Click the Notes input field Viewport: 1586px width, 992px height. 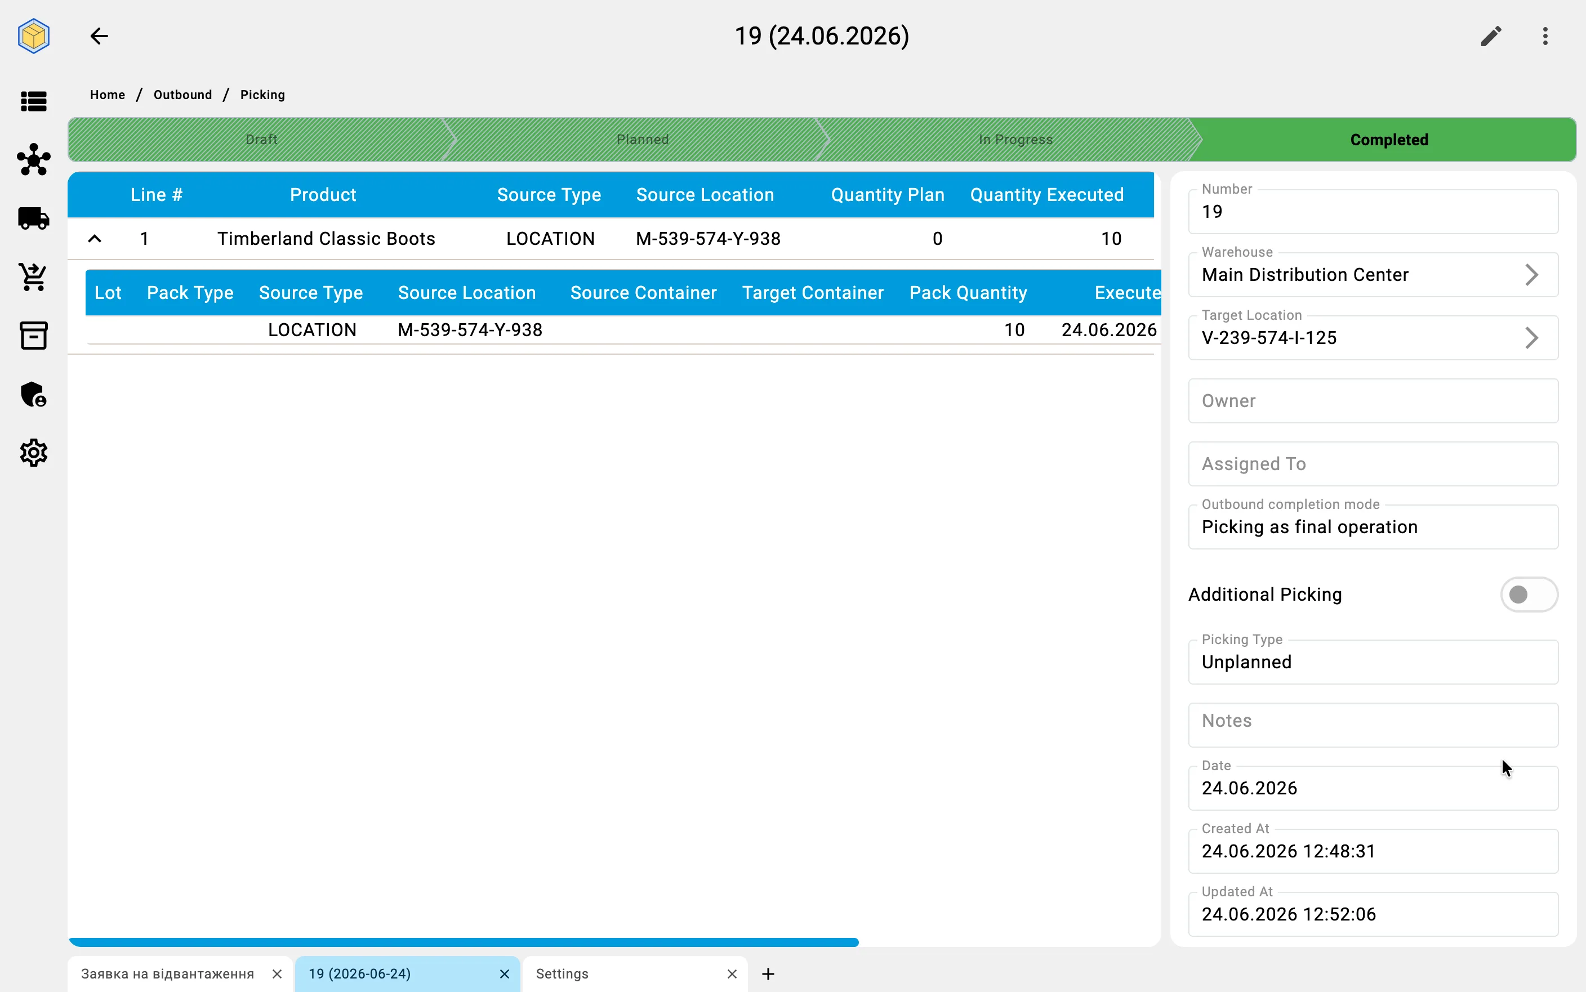pos(1373,725)
